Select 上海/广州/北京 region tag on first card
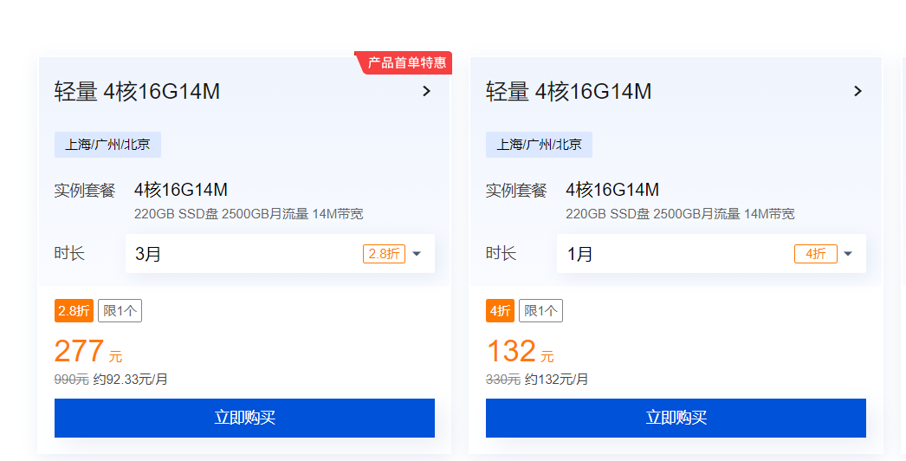Viewport: 906px width, 461px height. 107,145
